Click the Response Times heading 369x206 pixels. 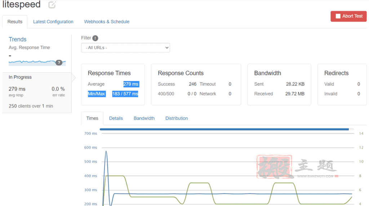pyautogui.click(x=109, y=73)
